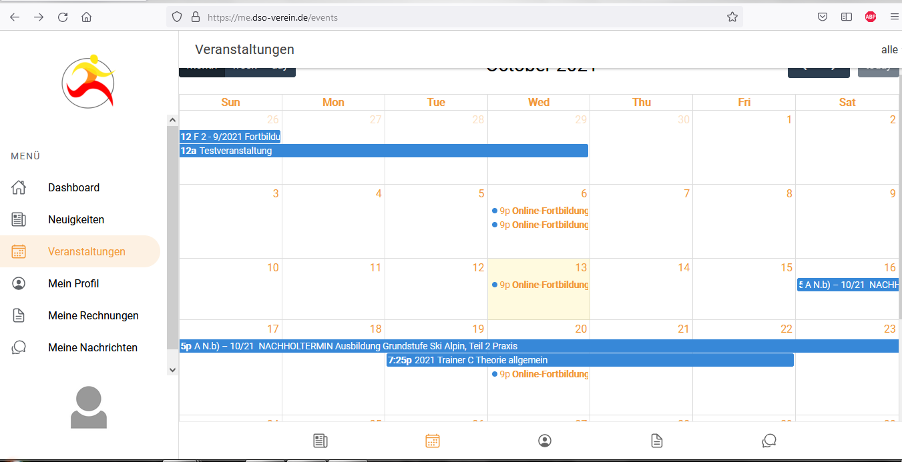Viewport: 902px width, 462px height.
Task: Click day number 10 on Sunday
Action: 272,267
